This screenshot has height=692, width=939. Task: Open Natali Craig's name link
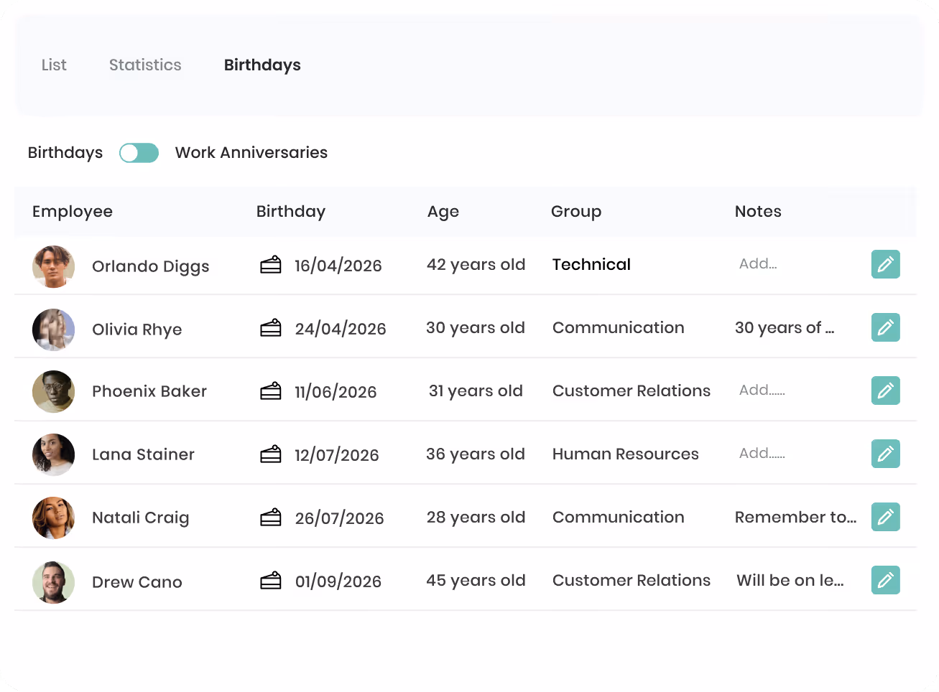(x=141, y=518)
